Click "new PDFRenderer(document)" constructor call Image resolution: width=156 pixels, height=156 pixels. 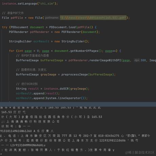(x=76, y=32)
